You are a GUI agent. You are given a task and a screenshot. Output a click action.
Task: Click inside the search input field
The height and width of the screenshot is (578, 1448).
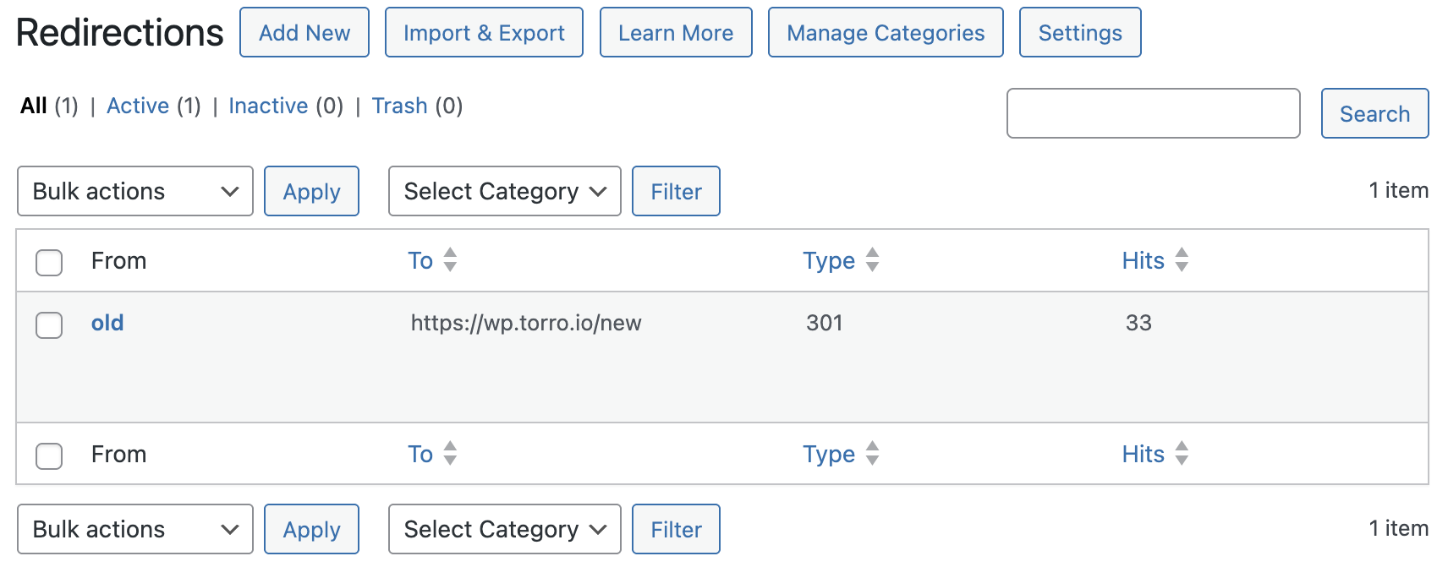pos(1153,112)
